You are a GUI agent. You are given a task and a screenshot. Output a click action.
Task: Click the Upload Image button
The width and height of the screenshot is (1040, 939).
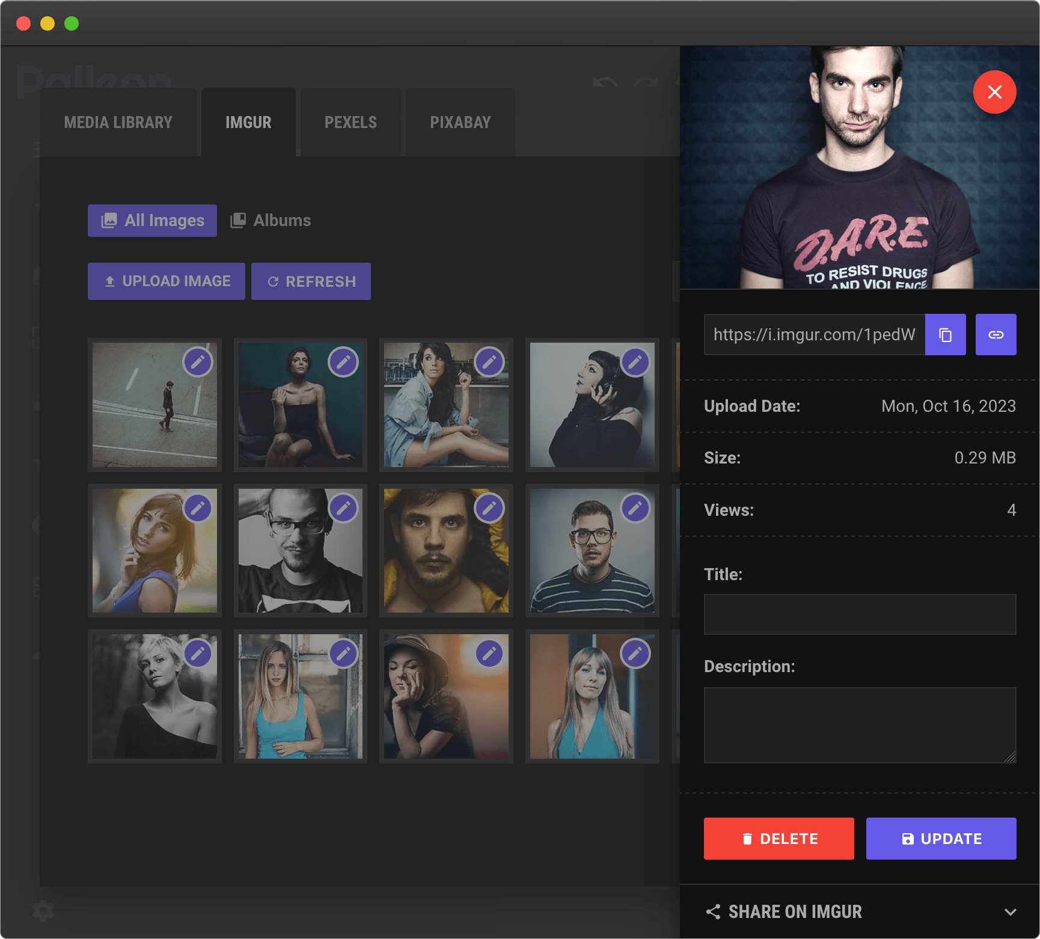[167, 281]
